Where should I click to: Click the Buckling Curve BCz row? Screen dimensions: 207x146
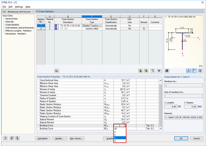pos(98,129)
